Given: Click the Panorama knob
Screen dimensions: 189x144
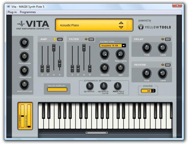Looking at the screenshot, I should pos(24,56).
